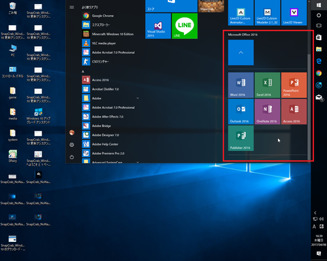
Task: Open Adobe Bridge from list
Action: pyautogui.click(x=111, y=126)
